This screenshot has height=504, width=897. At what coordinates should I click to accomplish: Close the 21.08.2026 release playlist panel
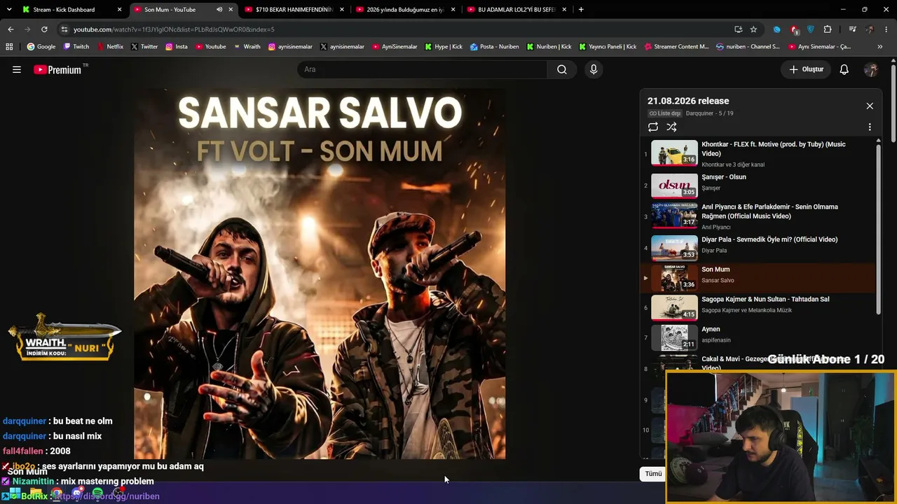coord(870,106)
